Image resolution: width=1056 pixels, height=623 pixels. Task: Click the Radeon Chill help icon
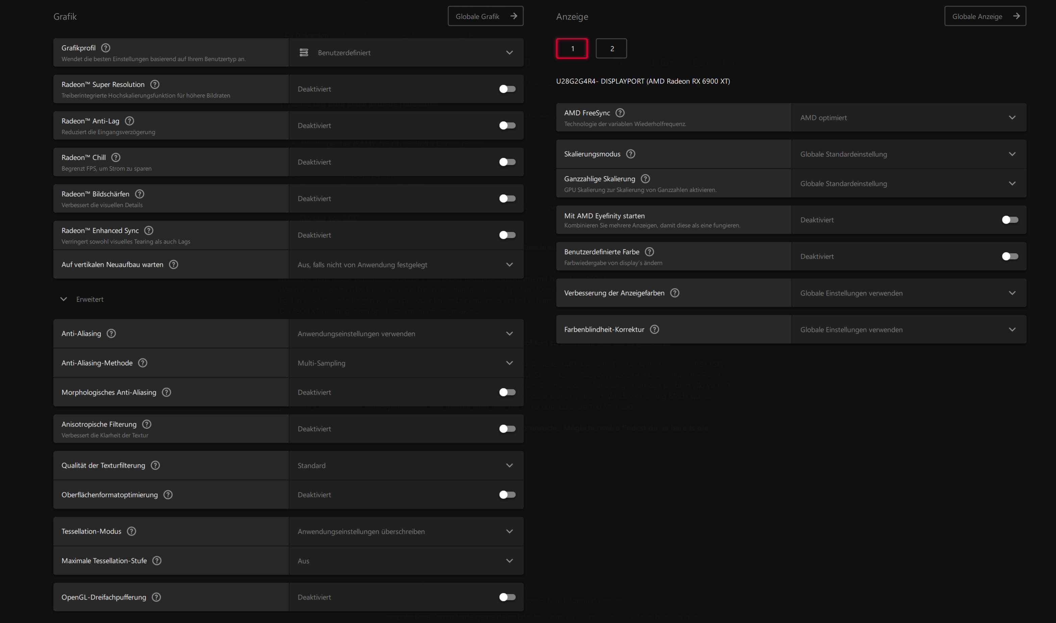coord(116,158)
